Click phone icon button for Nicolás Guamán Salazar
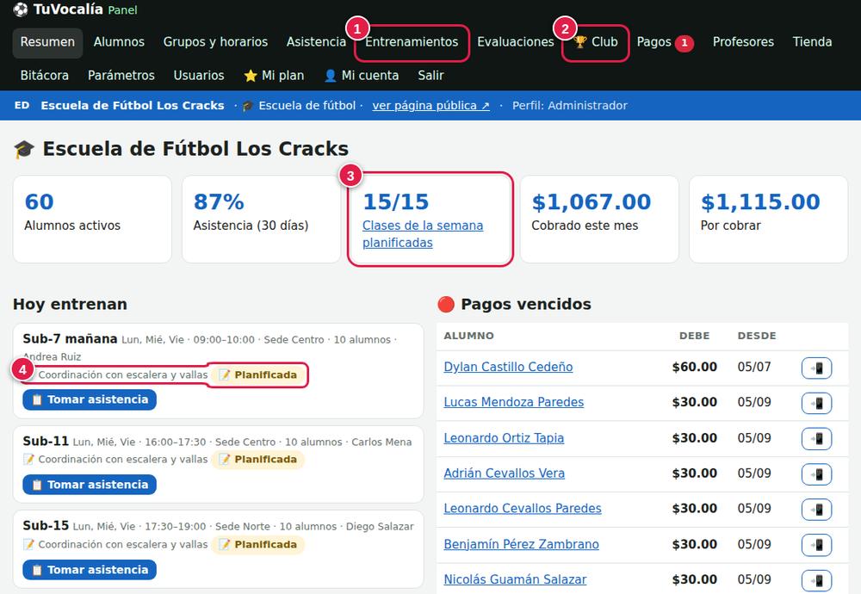861x594 pixels. (816, 579)
